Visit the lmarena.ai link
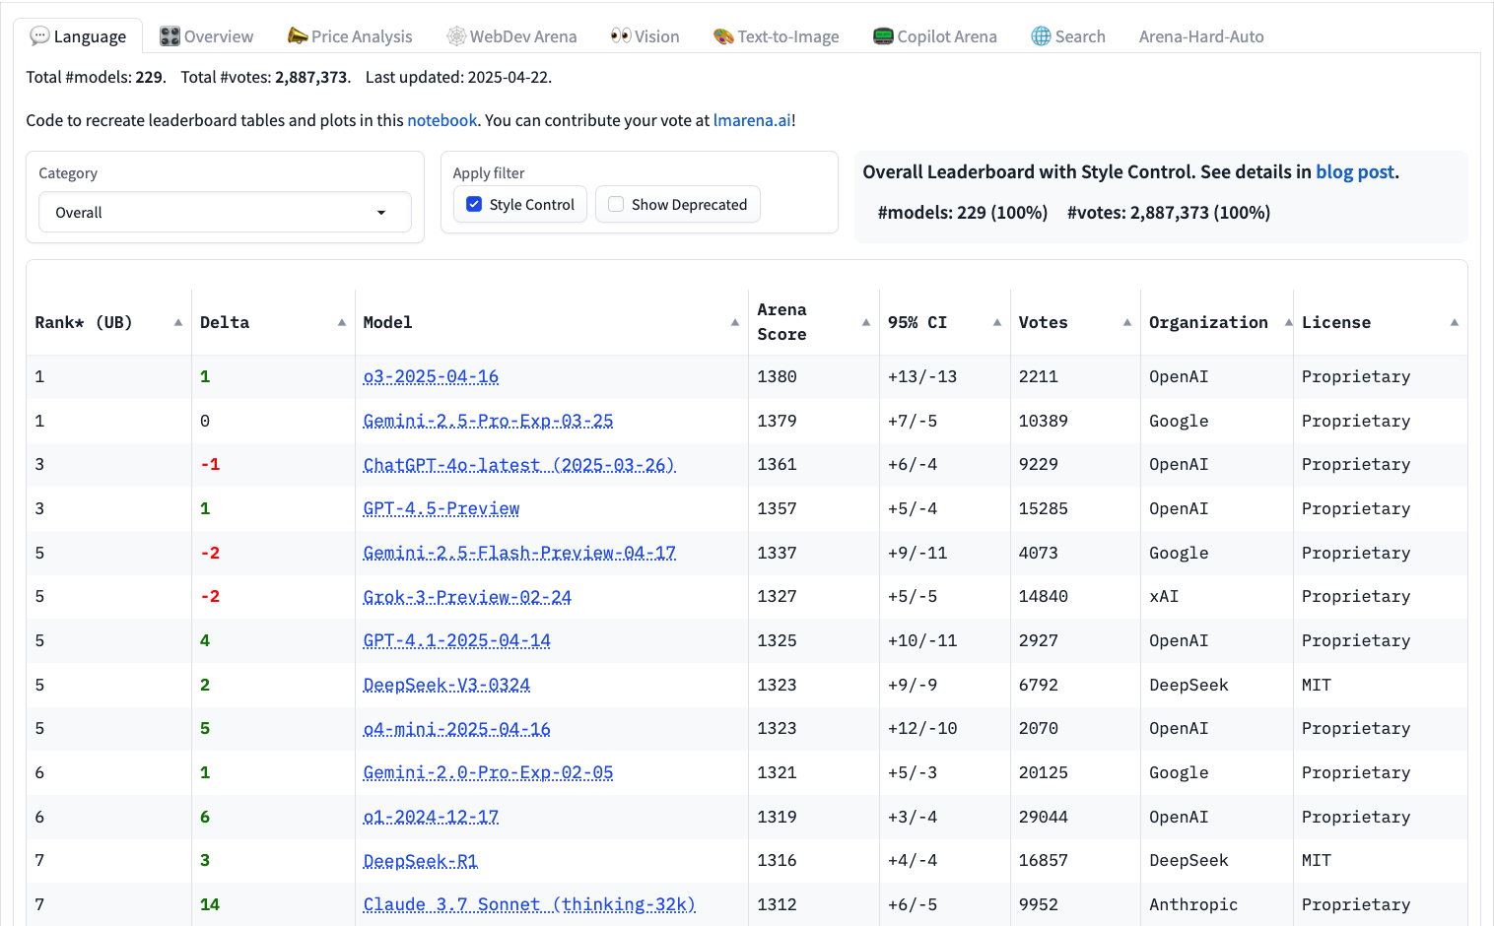The height and width of the screenshot is (926, 1494). click(x=752, y=120)
